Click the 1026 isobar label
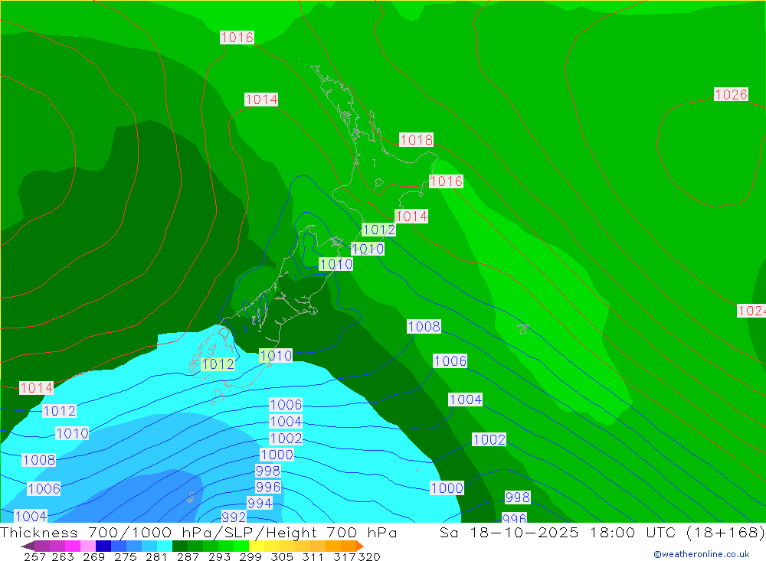766x561 pixels. [x=731, y=94]
